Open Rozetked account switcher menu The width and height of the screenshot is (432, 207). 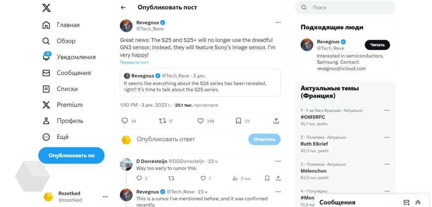coord(105,197)
